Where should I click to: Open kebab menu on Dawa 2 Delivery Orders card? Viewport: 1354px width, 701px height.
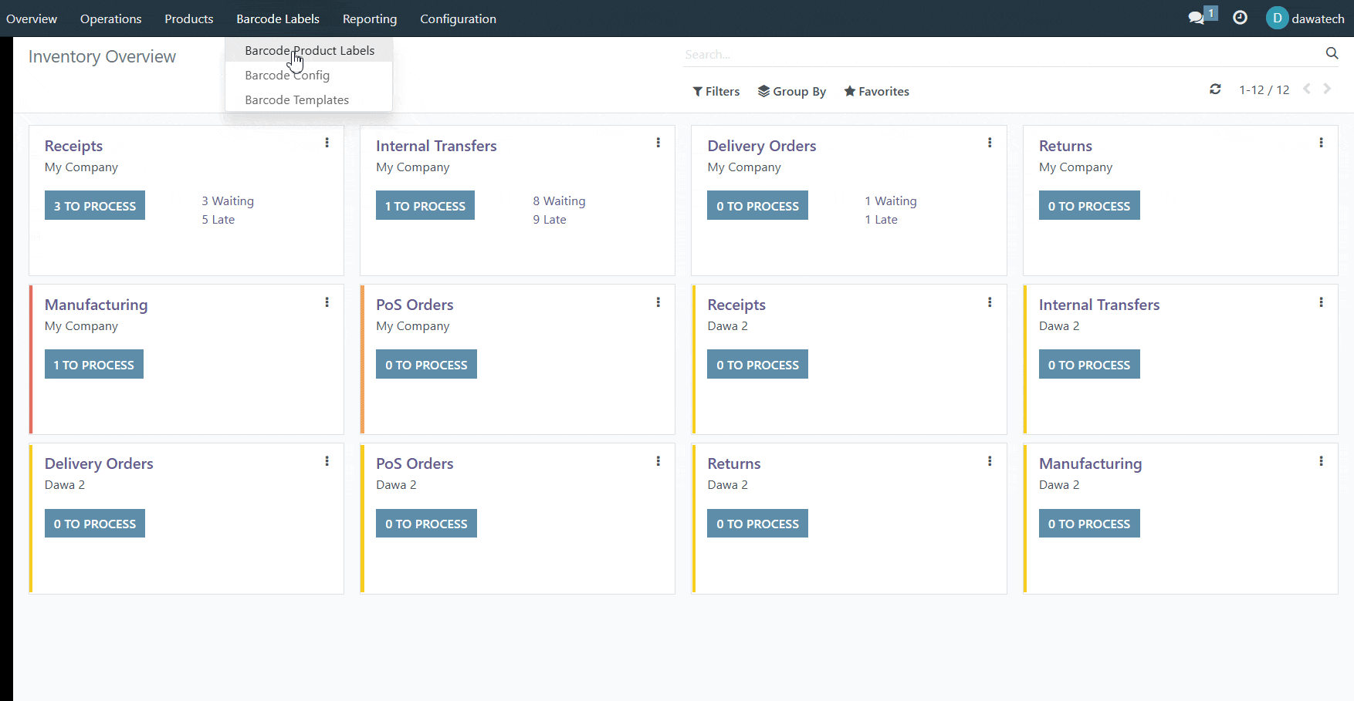[x=327, y=461]
